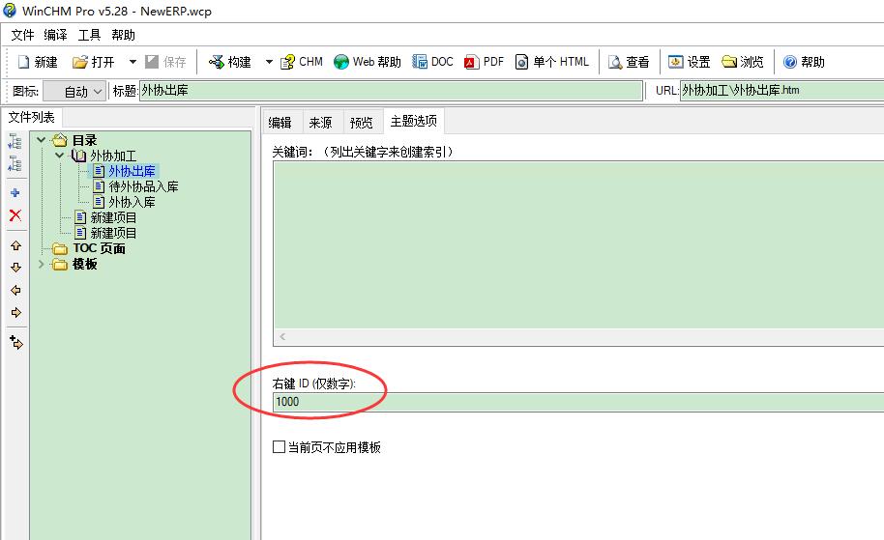Select 待外协品入库 in the tree
Screen dimensions: 884x540
[143, 186]
